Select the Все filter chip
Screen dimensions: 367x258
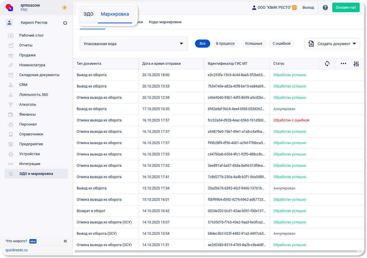tap(202, 44)
